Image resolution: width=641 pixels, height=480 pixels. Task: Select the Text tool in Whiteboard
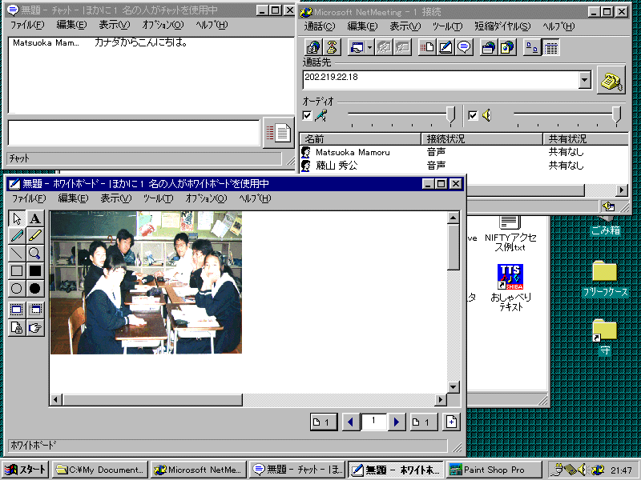coord(35,218)
